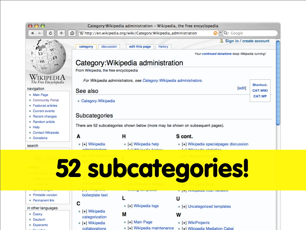Open Current events link
This screenshot has height=230, width=306.
coord(44,111)
